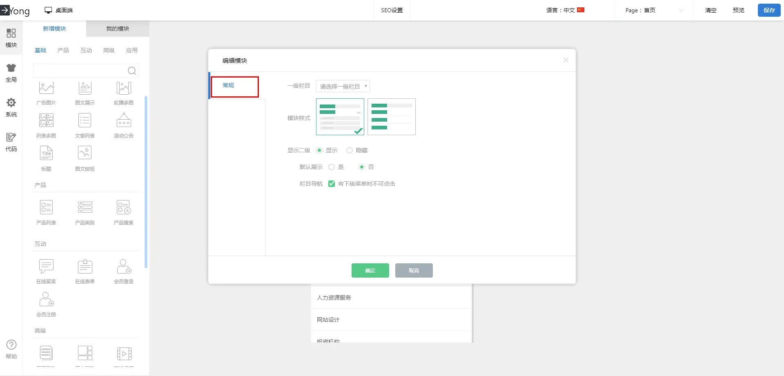
Task: Pick the 滚动公告 module icon
Action: [x=124, y=121]
